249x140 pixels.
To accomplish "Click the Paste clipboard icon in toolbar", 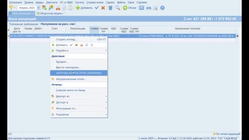I will tap(70, 8).
